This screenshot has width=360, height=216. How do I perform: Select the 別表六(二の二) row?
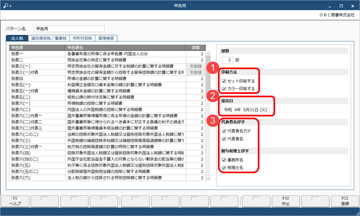(x=107, y=134)
